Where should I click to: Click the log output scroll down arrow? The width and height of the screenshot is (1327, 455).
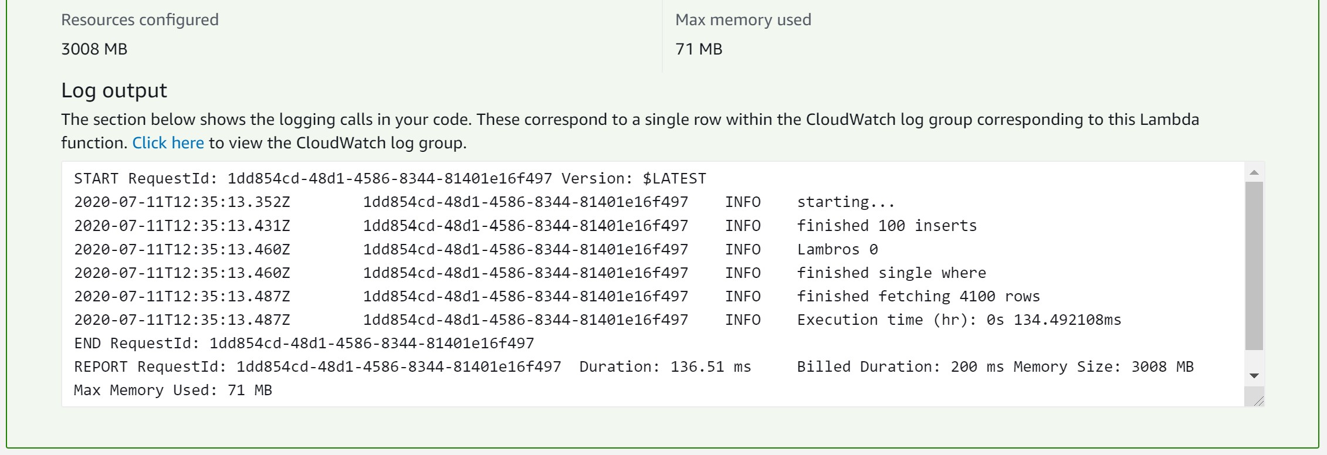[x=1254, y=376]
